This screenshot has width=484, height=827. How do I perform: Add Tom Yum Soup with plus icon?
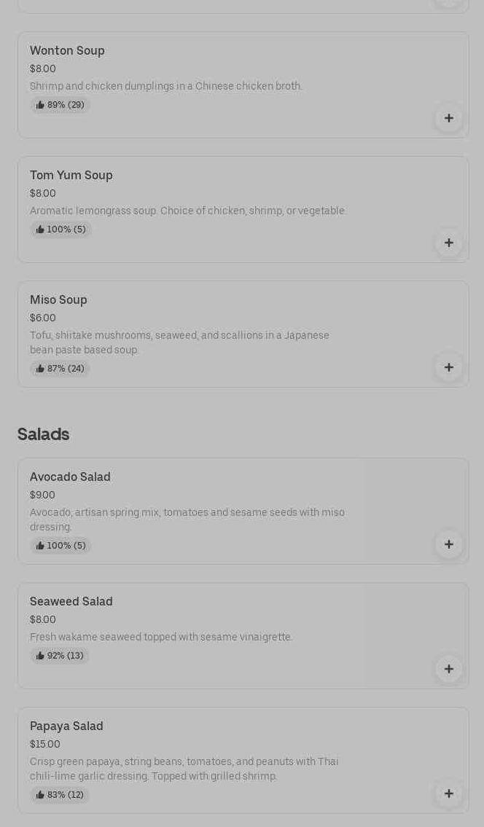coord(448,243)
